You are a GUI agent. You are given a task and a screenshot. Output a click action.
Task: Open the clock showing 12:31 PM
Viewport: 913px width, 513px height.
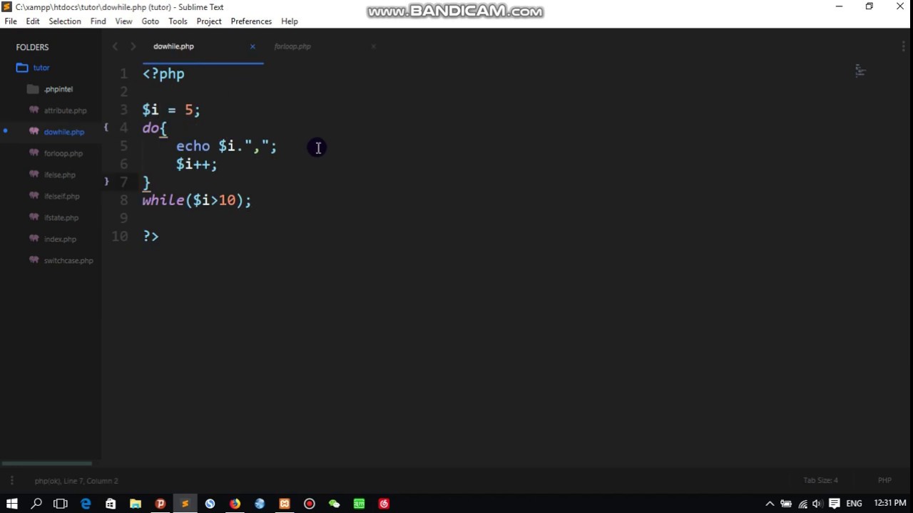889,504
